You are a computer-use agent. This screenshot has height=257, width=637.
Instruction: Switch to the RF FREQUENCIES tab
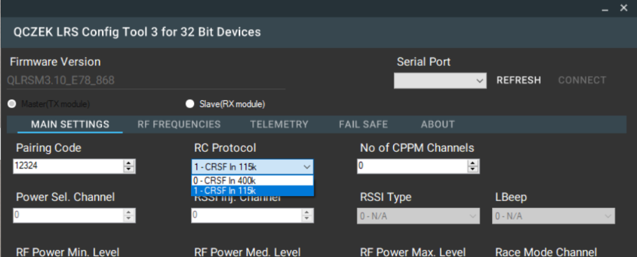tap(179, 124)
